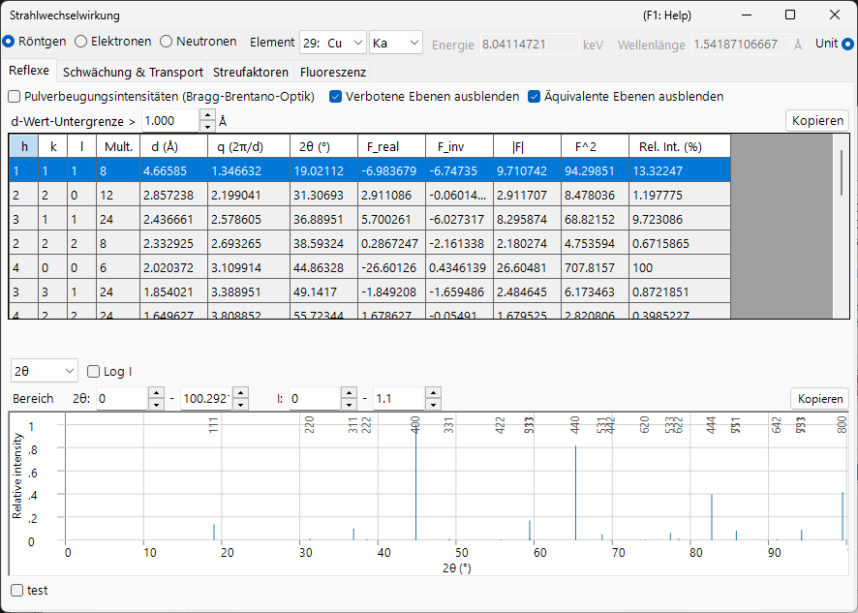Enable the Log I checkbox
The height and width of the screenshot is (613, 858).
pyautogui.click(x=109, y=372)
